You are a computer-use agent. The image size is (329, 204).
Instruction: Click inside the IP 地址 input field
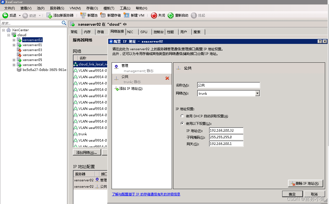[x=226, y=130]
